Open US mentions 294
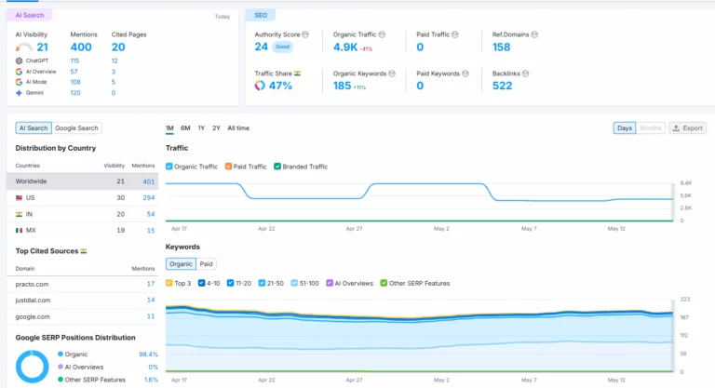 pos(149,198)
